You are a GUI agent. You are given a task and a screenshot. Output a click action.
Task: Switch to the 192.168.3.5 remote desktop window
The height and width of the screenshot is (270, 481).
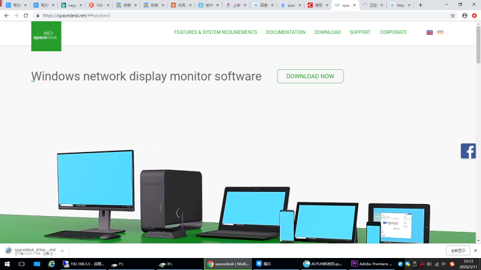pyautogui.click(x=84, y=264)
